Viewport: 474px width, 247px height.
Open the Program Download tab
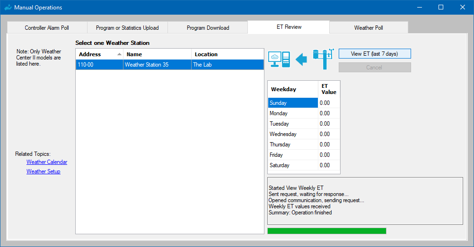tap(208, 28)
